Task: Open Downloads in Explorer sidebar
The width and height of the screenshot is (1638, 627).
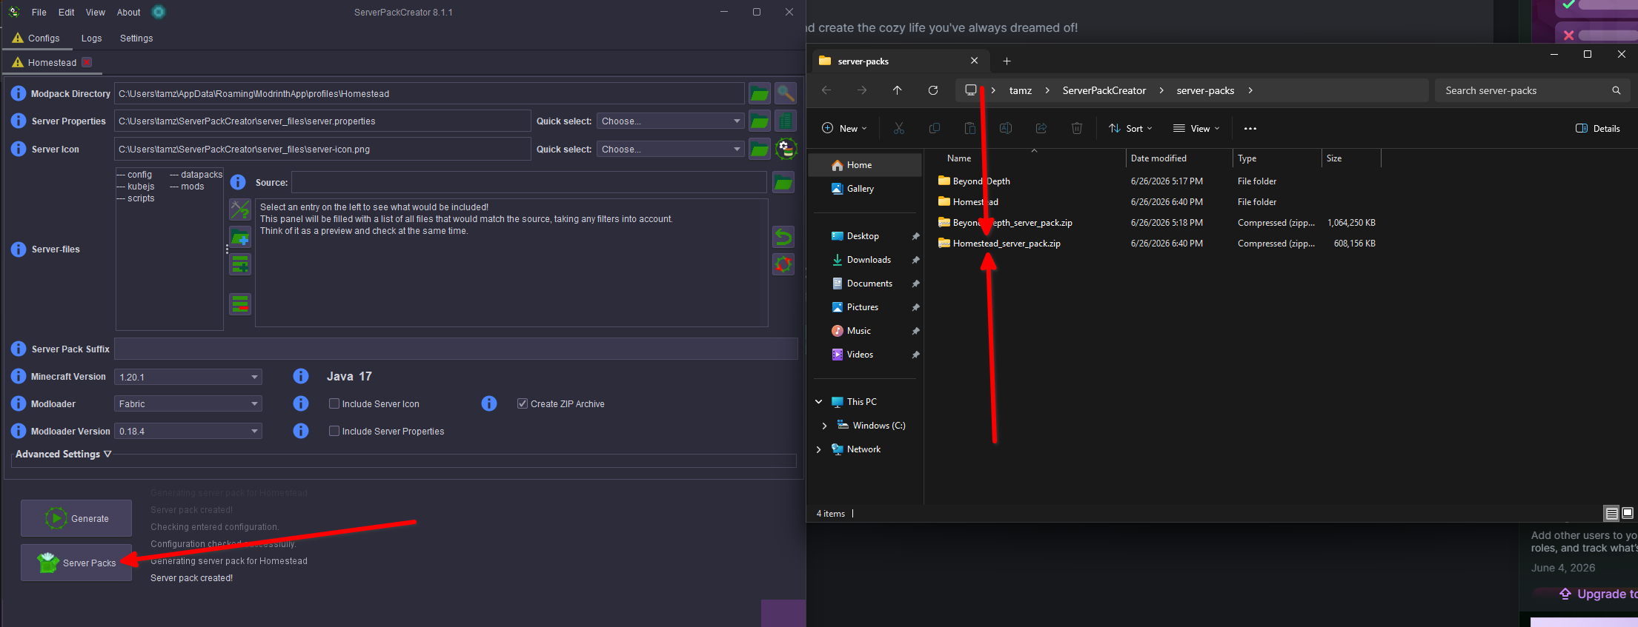Action: pyautogui.click(x=869, y=260)
